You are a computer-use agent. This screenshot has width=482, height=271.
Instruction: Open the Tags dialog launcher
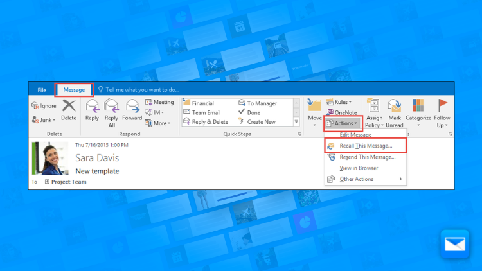(x=450, y=134)
